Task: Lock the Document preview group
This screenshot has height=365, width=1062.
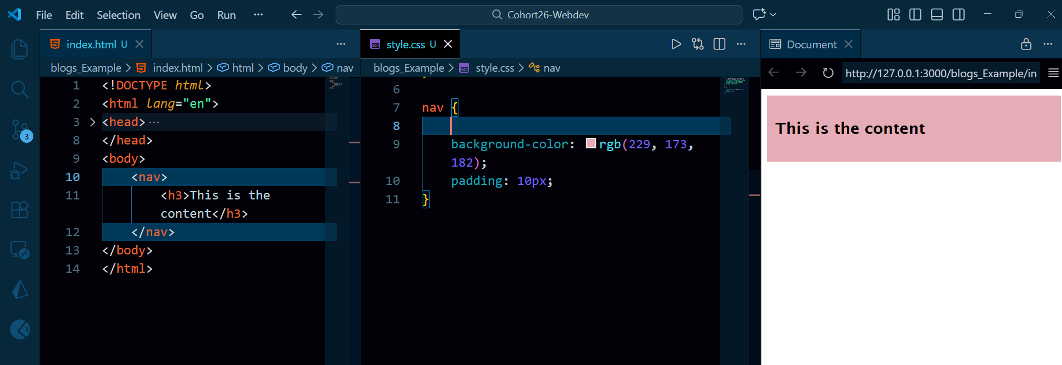Action: pos(1026,44)
